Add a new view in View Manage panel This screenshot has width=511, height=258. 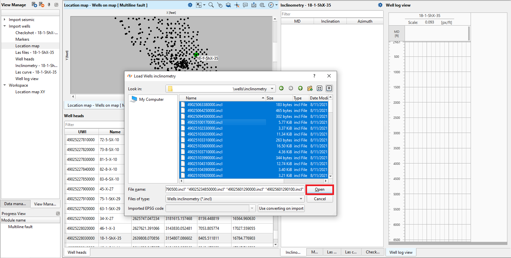[34, 4]
